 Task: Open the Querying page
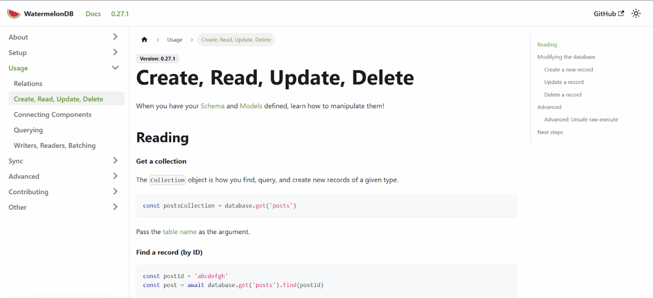tap(28, 130)
